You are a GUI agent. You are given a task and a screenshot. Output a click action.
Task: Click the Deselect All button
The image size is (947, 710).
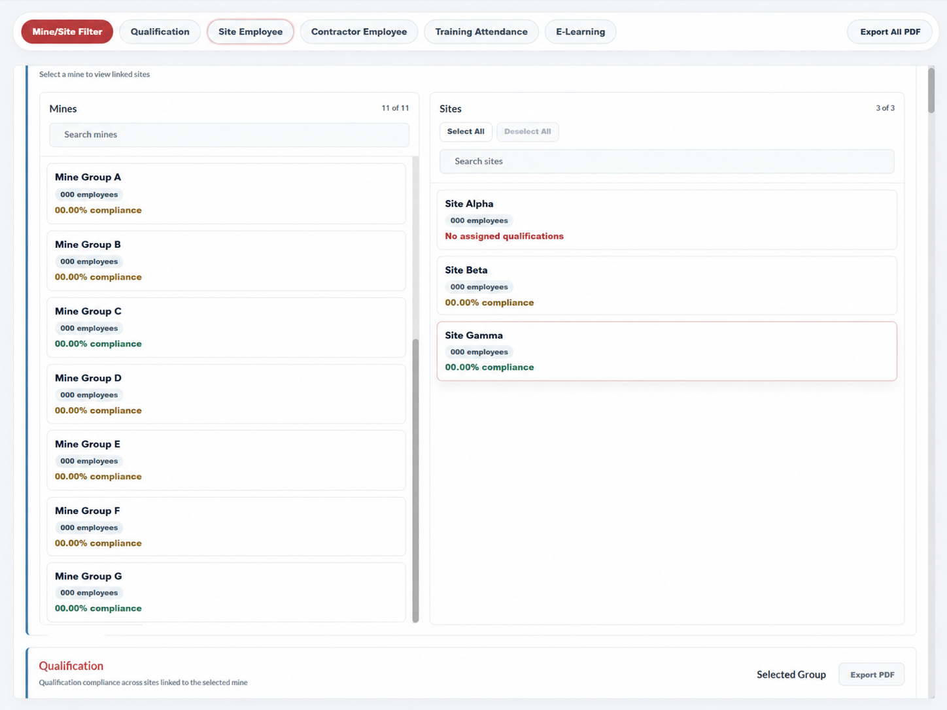click(x=527, y=131)
